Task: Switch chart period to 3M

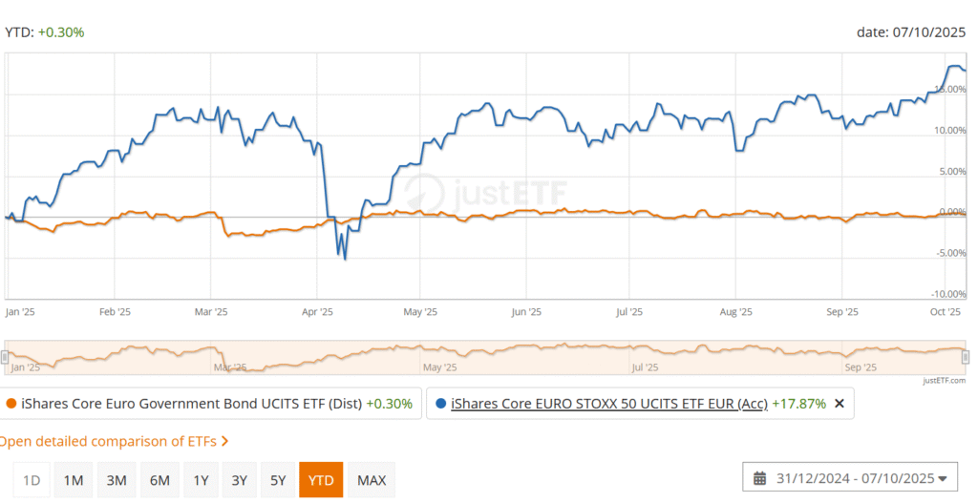Action: pyautogui.click(x=117, y=480)
